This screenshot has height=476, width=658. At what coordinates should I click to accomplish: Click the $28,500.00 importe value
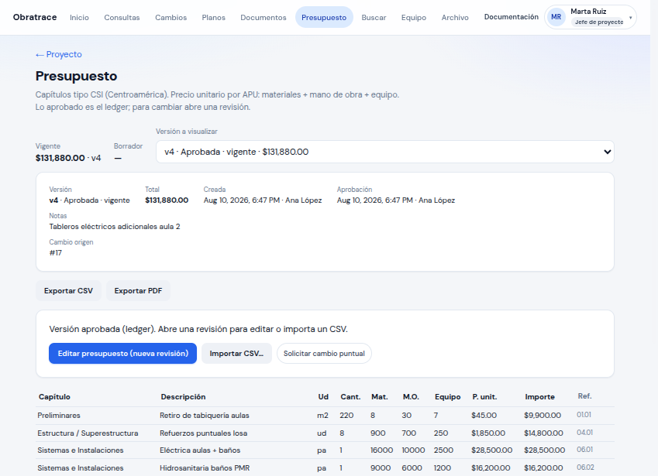pyautogui.click(x=544, y=450)
